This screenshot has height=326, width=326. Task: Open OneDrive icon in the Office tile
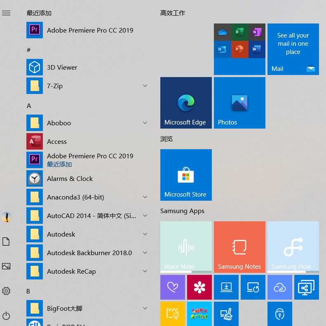[222, 32]
